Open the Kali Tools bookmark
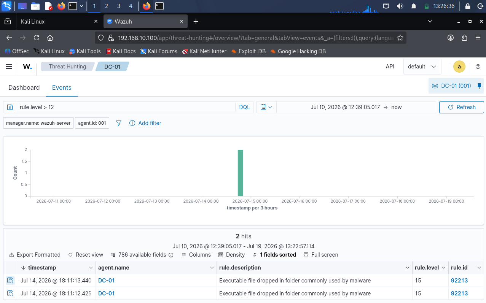 coord(85,51)
